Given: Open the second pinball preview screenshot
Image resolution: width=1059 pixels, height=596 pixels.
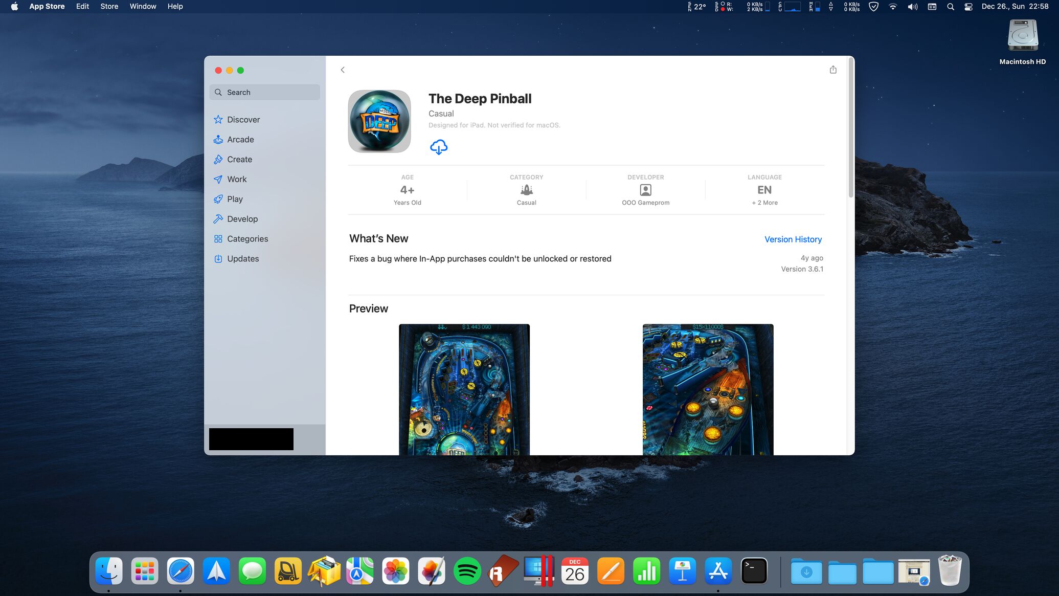Looking at the screenshot, I should (708, 389).
